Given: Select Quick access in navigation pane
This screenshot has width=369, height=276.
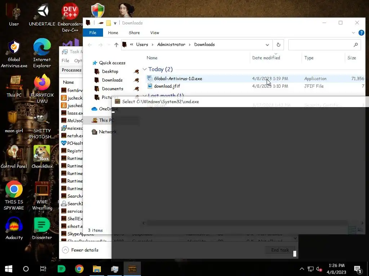Looking at the screenshot, I should click(112, 63).
